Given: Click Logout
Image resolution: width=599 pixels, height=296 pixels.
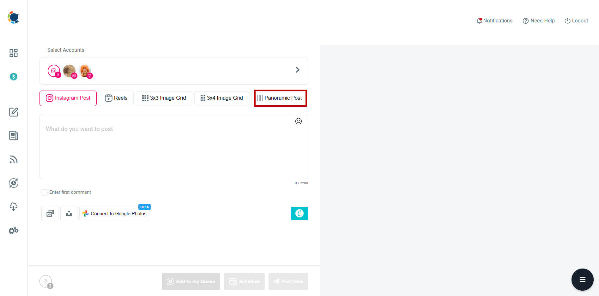Looking at the screenshot, I should tap(576, 21).
